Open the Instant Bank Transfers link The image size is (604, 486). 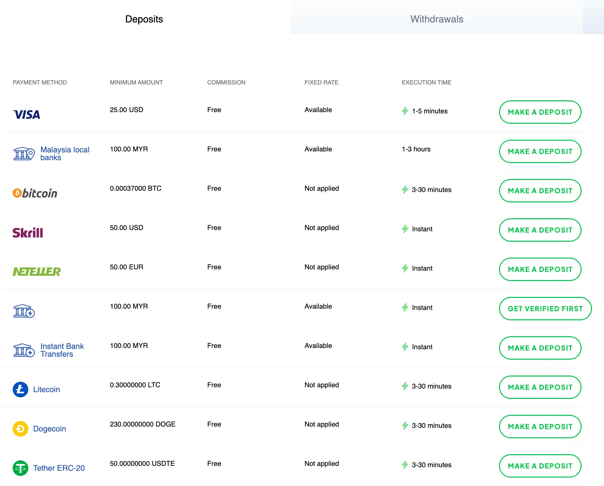[62, 350]
